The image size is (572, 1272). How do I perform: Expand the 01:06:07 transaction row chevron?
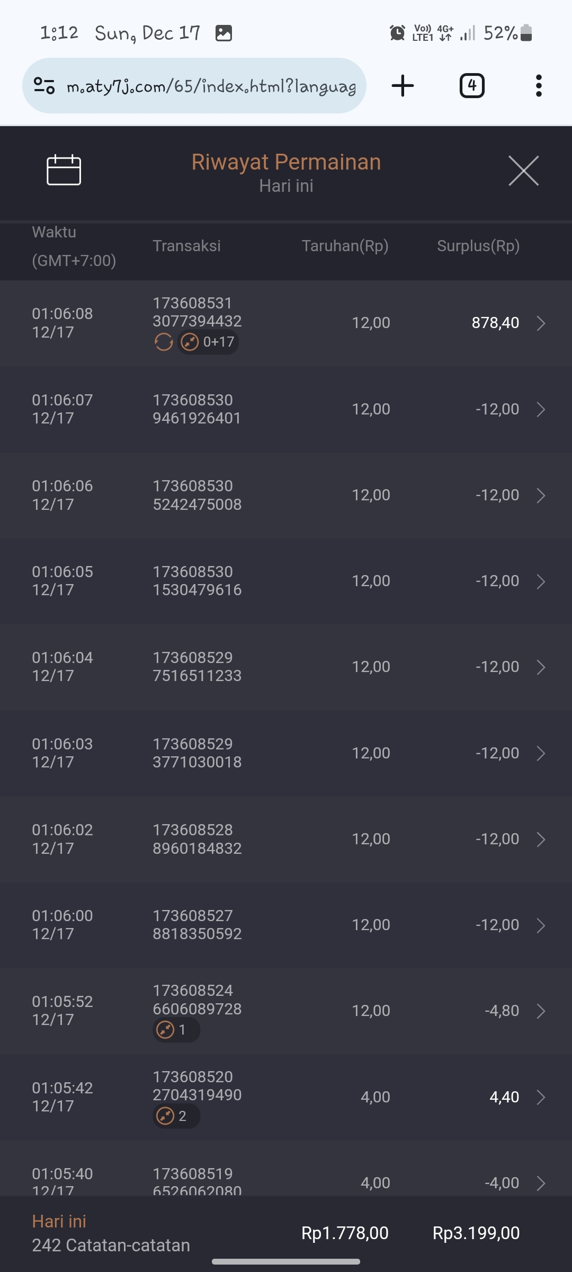541,409
